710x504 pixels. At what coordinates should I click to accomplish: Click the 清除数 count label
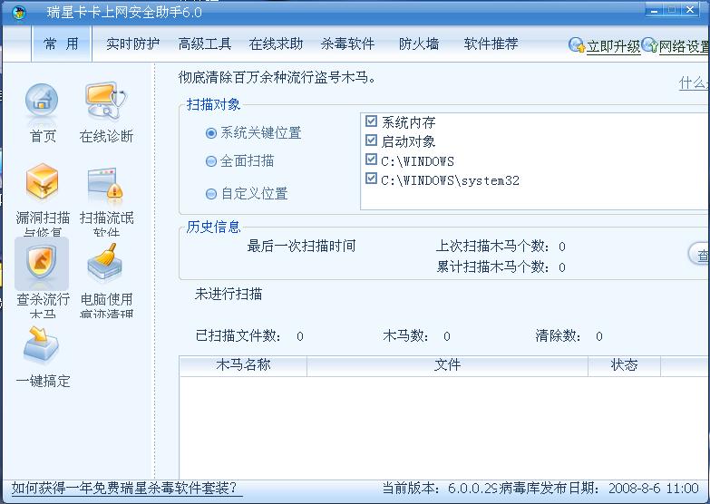[x=558, y=336]
